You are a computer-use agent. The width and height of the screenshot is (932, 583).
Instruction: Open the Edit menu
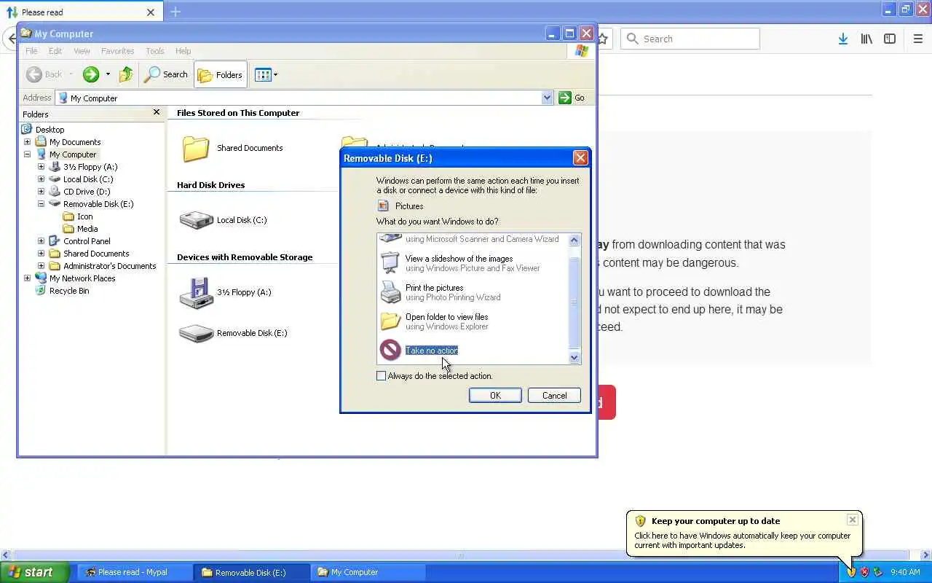(x=55, y=51)
